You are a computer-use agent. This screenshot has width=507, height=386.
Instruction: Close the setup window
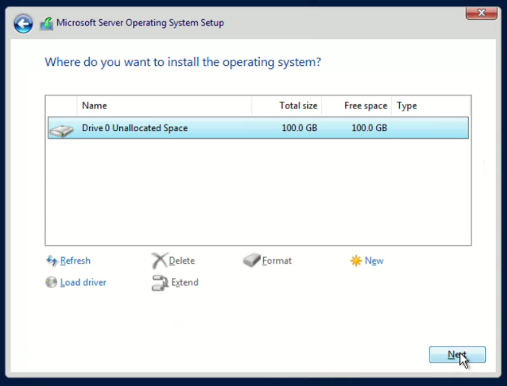pos(475,13)
